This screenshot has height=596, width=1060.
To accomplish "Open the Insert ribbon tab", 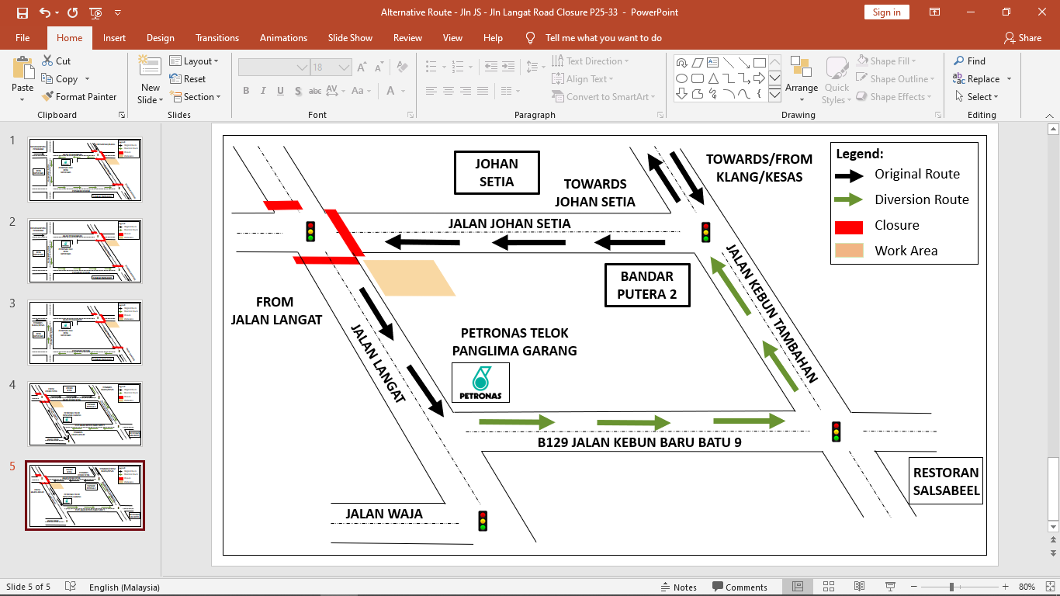I will click(x=114, y=38).
